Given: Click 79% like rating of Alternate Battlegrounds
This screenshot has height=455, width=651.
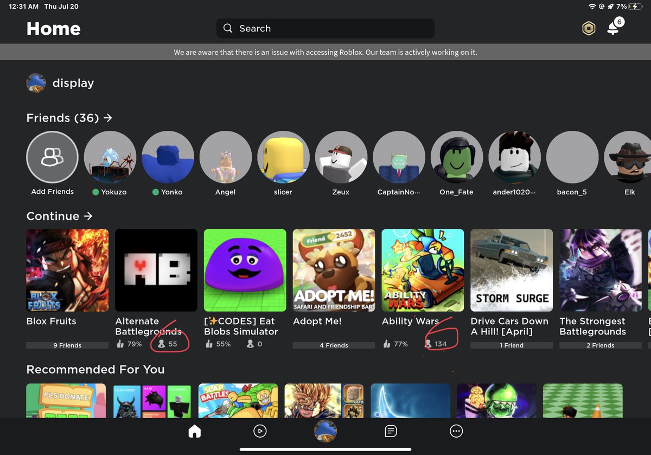Looking at the screenshot, I should coord(129,344).
